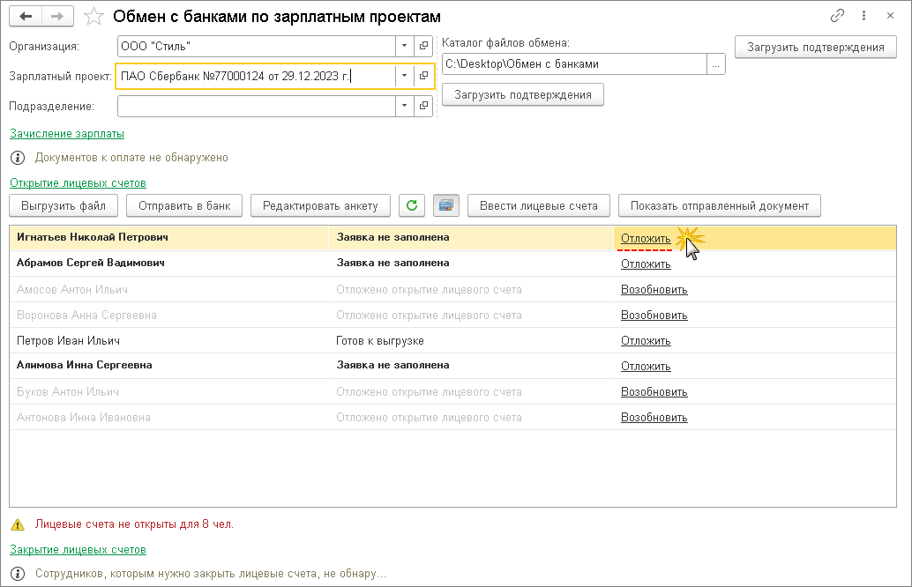
Task: Browse for the exchange files catalog
Action: click(716, 63)
